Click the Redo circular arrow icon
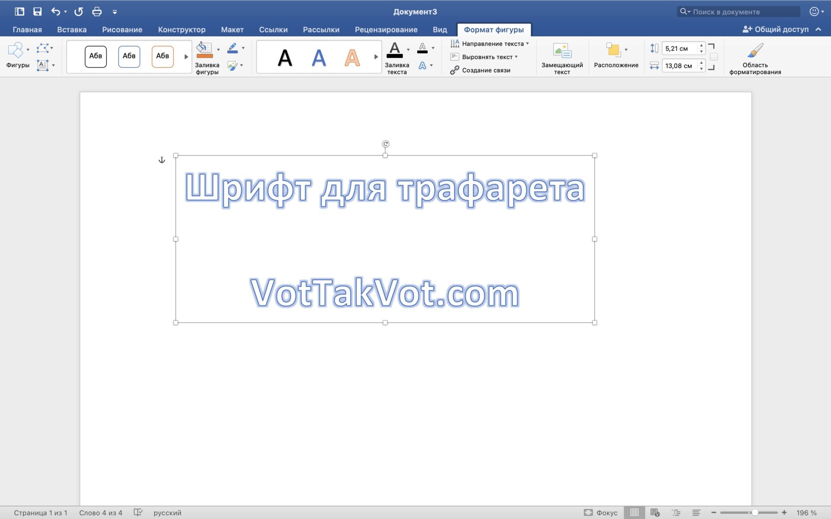This screenshot has width=831, height=519. (78, 12)
